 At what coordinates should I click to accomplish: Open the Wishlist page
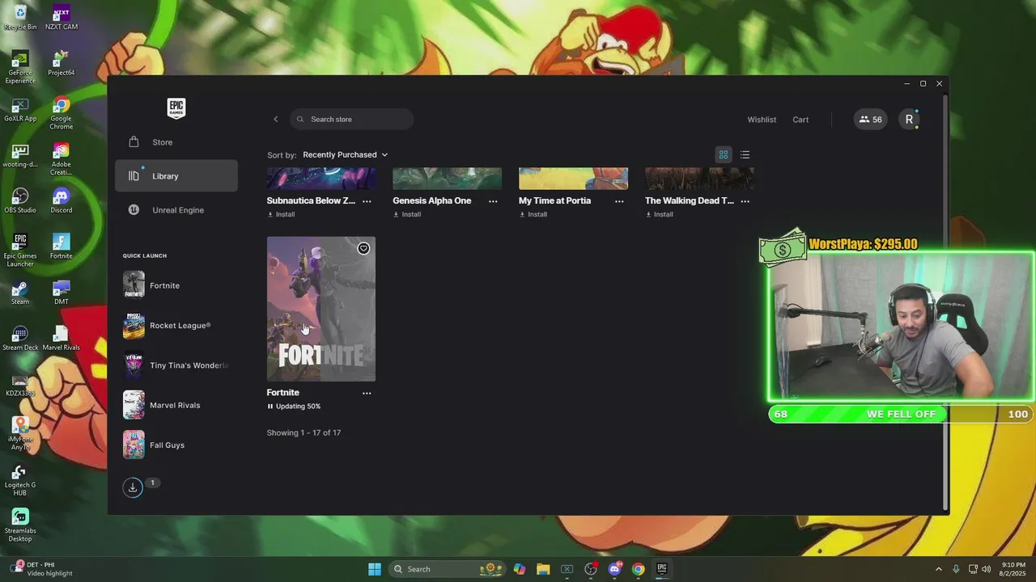(x=762, y=120)
